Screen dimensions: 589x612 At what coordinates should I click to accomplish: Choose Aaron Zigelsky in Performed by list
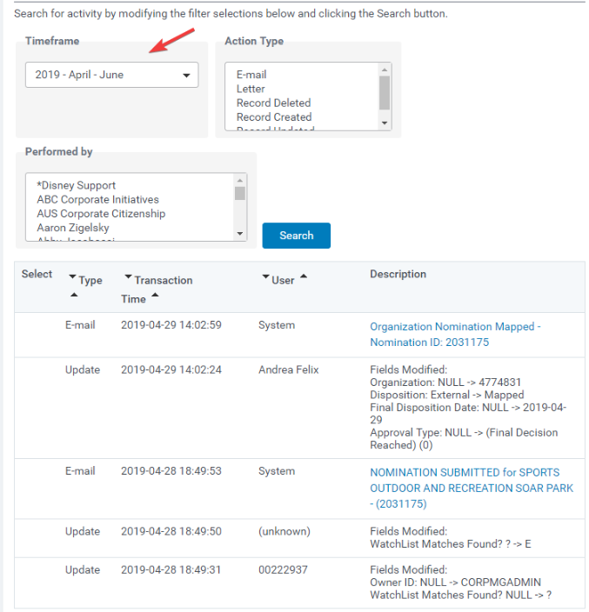coord(73,228)
